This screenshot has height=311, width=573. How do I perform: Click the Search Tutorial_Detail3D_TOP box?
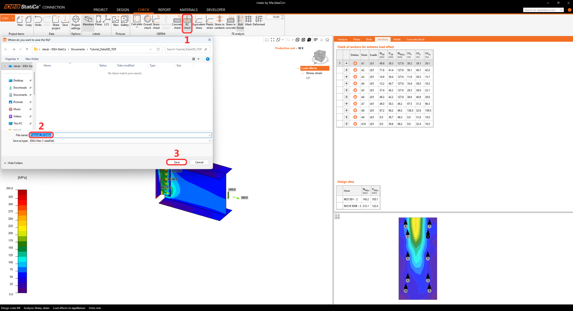click(x=187, y=49)
